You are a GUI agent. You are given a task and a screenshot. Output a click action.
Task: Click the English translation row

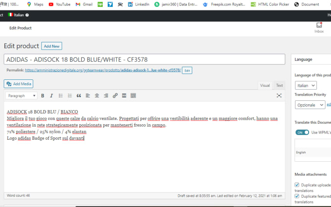313,152
